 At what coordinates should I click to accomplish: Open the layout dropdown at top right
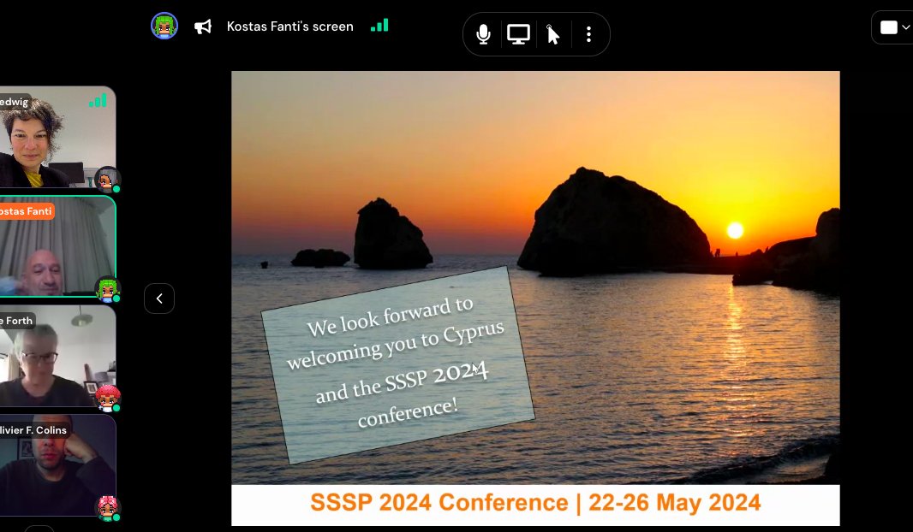(894, 27)
